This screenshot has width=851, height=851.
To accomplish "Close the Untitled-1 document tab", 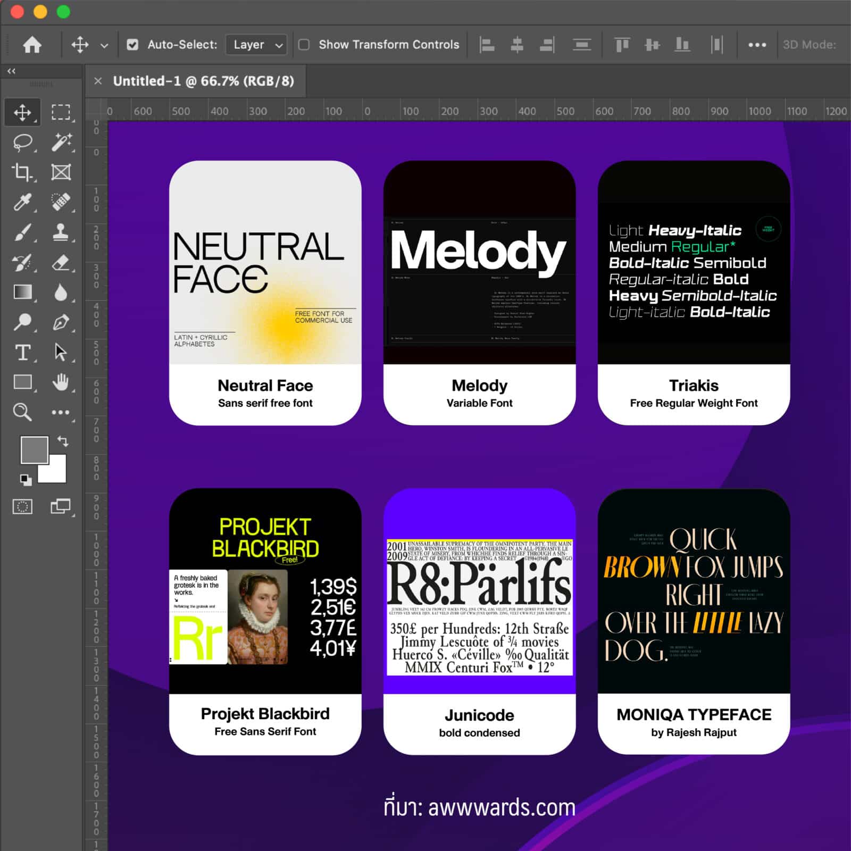I will [98, 81].
